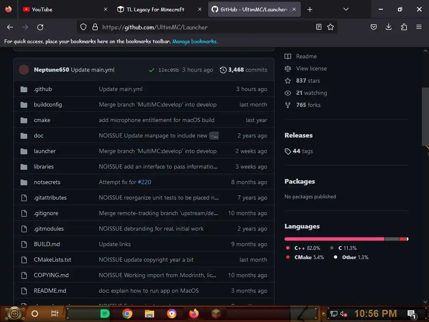
Task: Open 'Update links' commit message
Action: [x=115, y=244]
